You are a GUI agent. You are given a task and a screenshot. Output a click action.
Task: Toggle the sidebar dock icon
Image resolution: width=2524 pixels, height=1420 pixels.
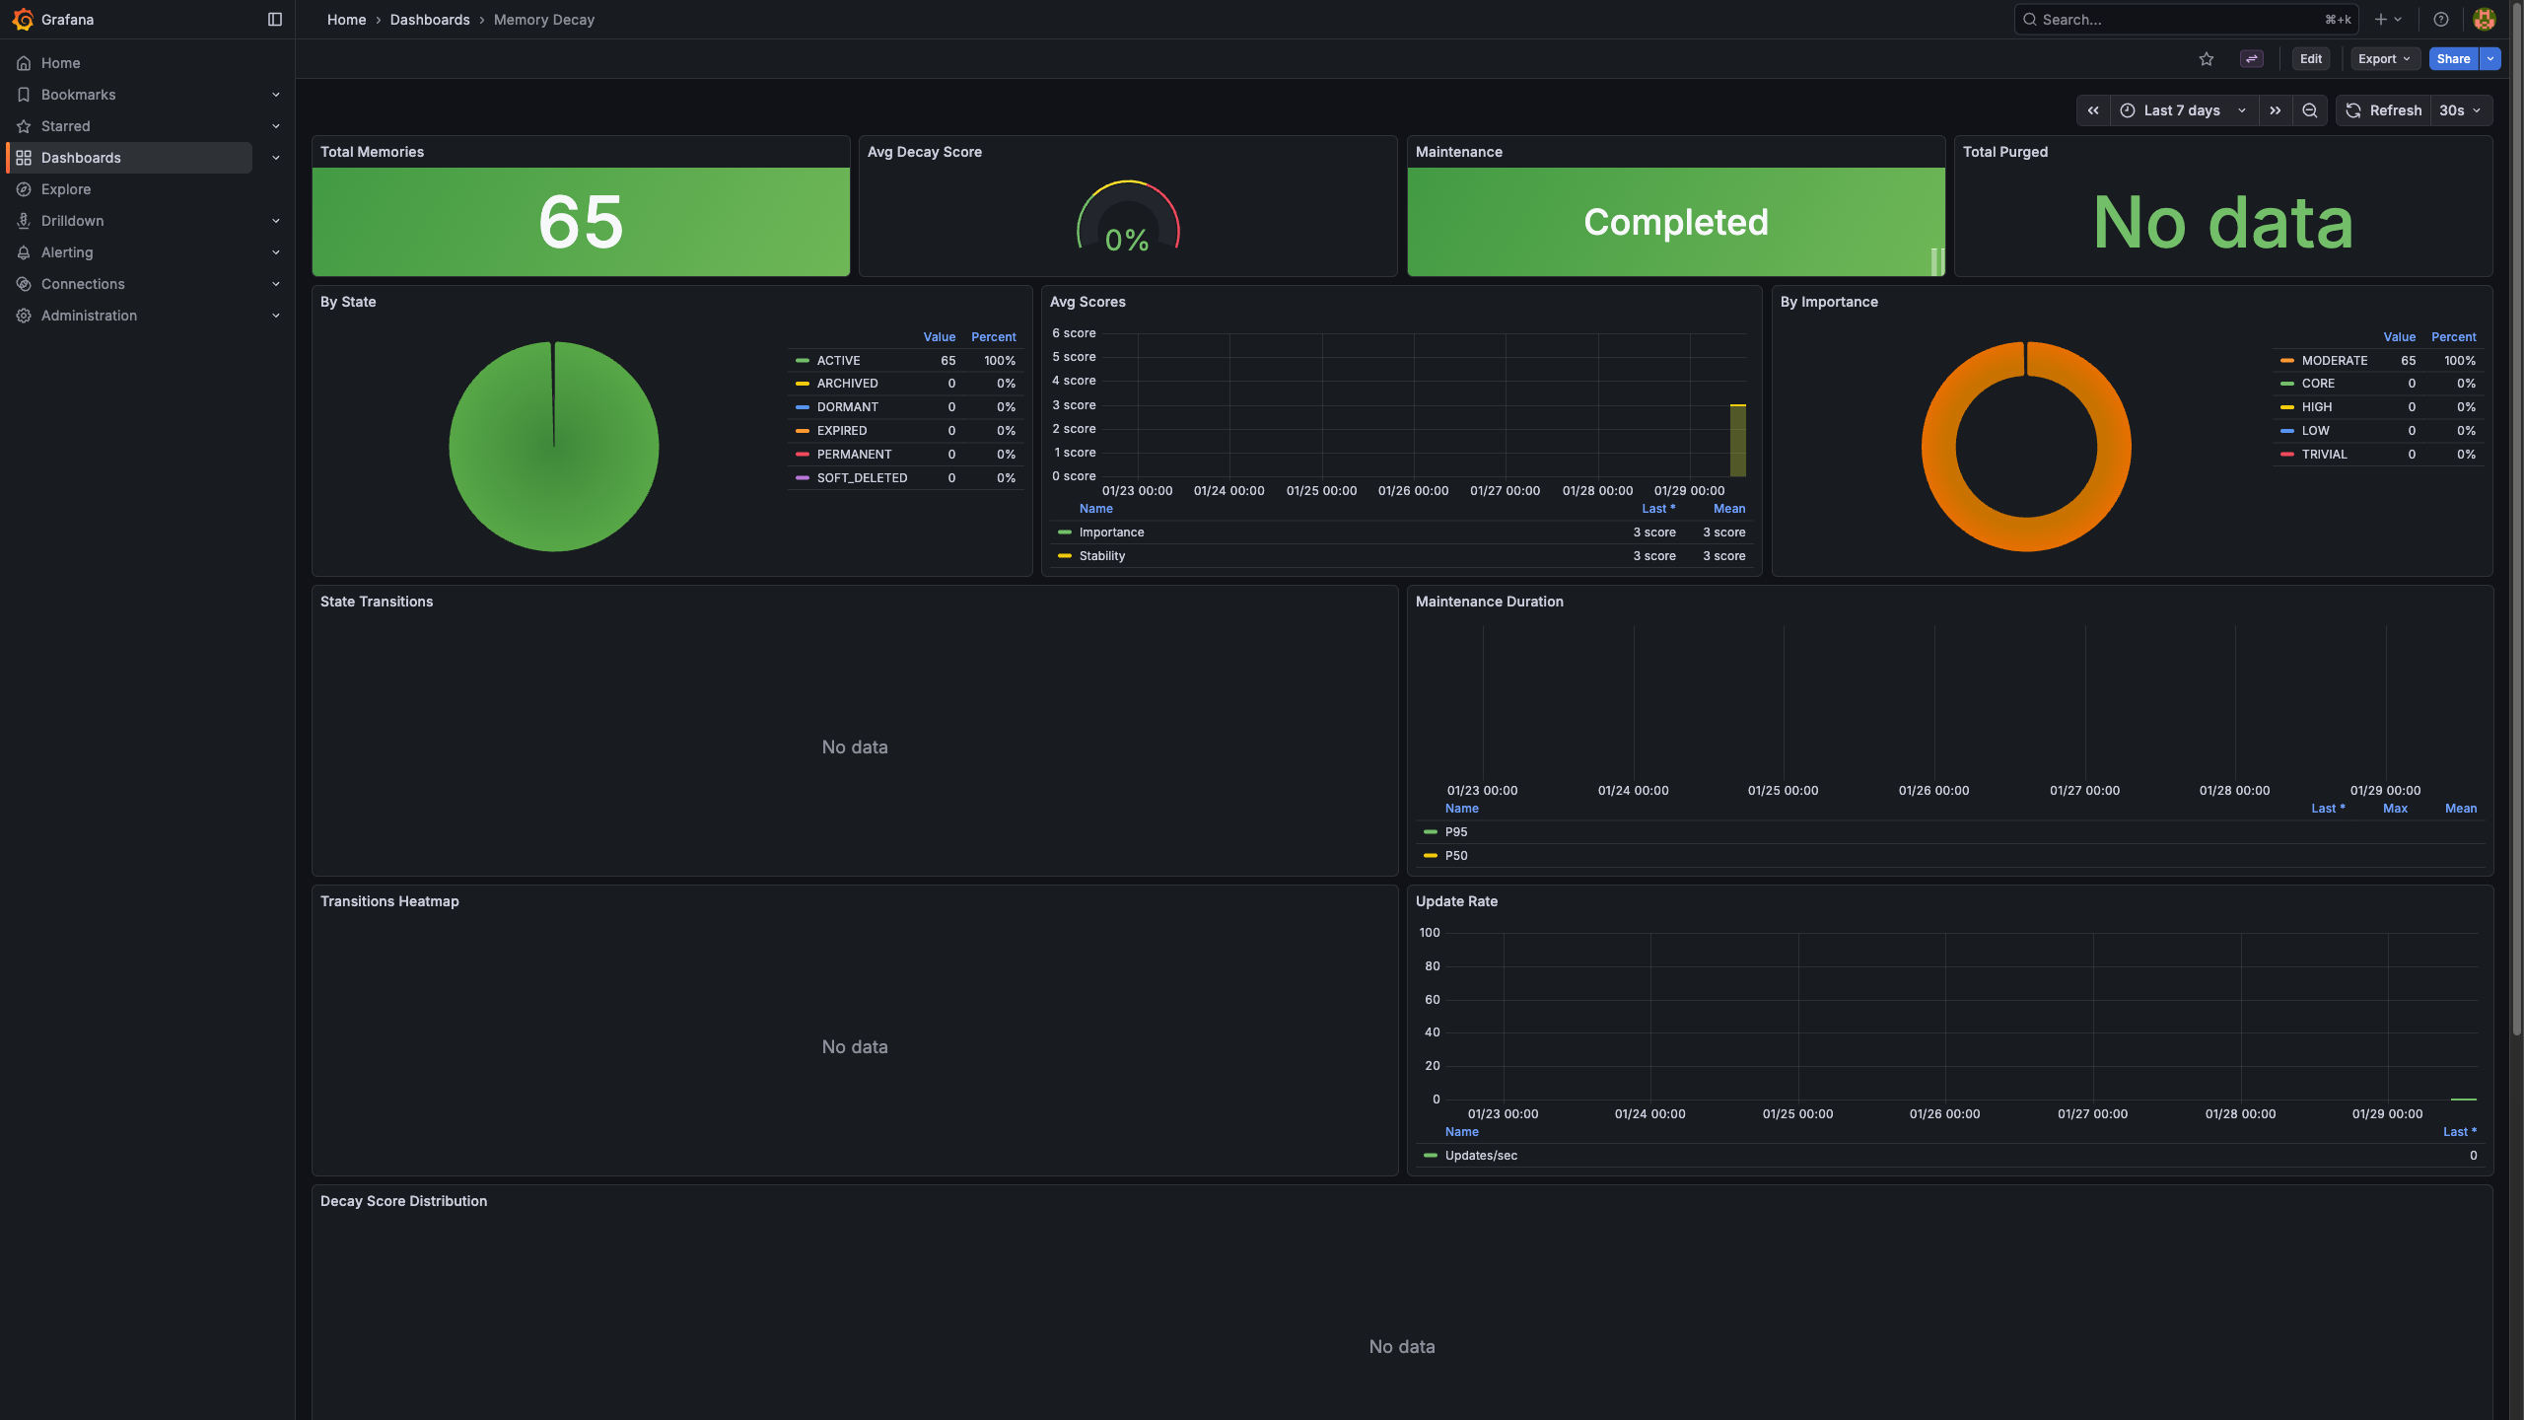pyautogui.click(x=275, y=20)
